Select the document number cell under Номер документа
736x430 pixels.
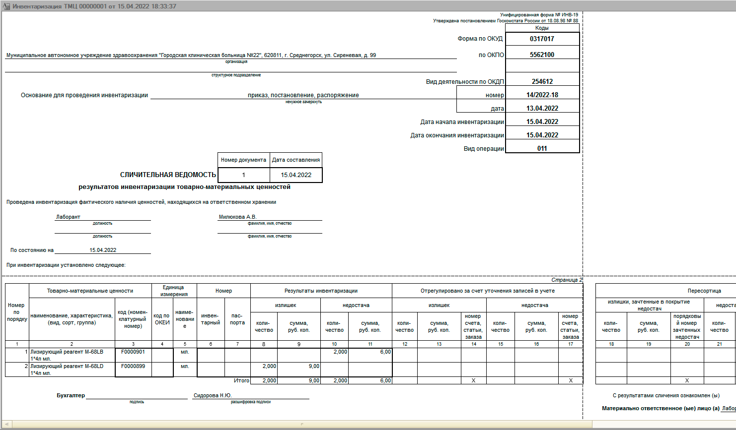243,175
